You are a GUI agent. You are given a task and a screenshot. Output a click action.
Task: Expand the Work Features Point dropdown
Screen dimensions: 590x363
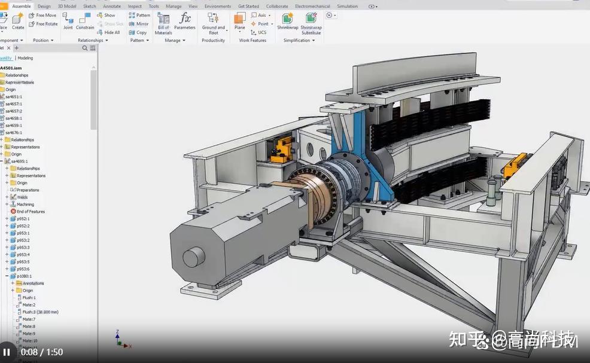click(x=272, y=24)
